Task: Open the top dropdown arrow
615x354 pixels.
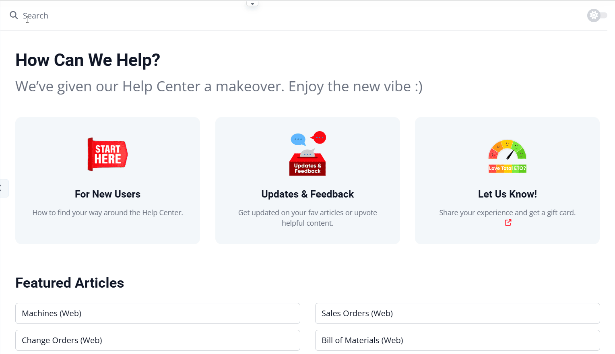Action: [252, 3]
